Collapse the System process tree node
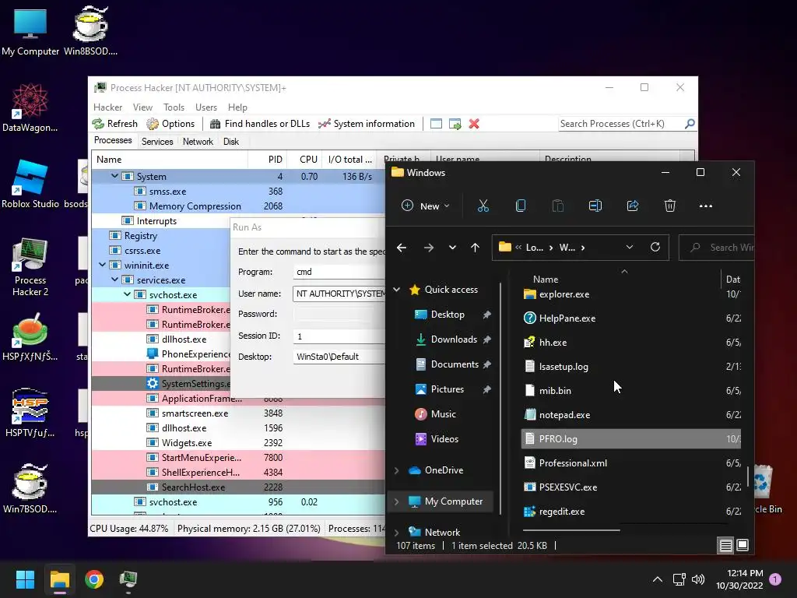This screenshot has height=598, width=797. pyautogui.click(x=115, y=176)
